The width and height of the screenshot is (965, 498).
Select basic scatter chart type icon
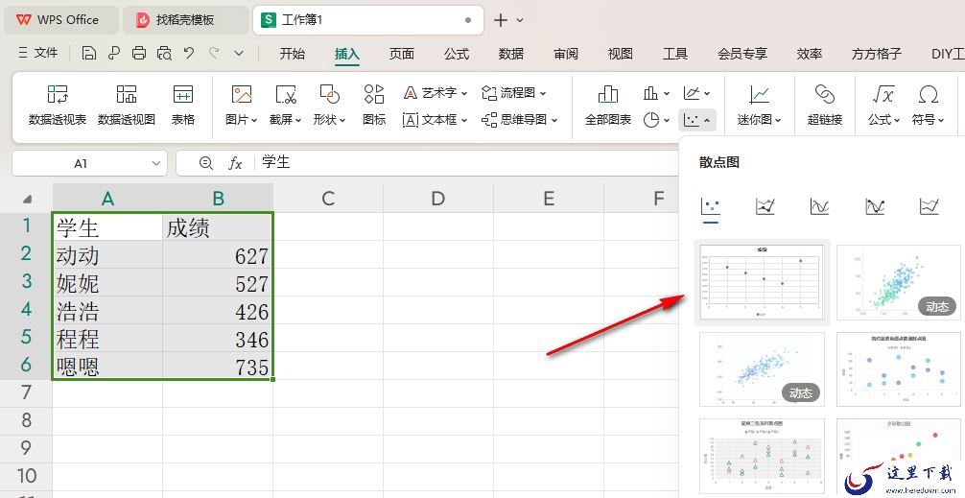coord(710,207)
